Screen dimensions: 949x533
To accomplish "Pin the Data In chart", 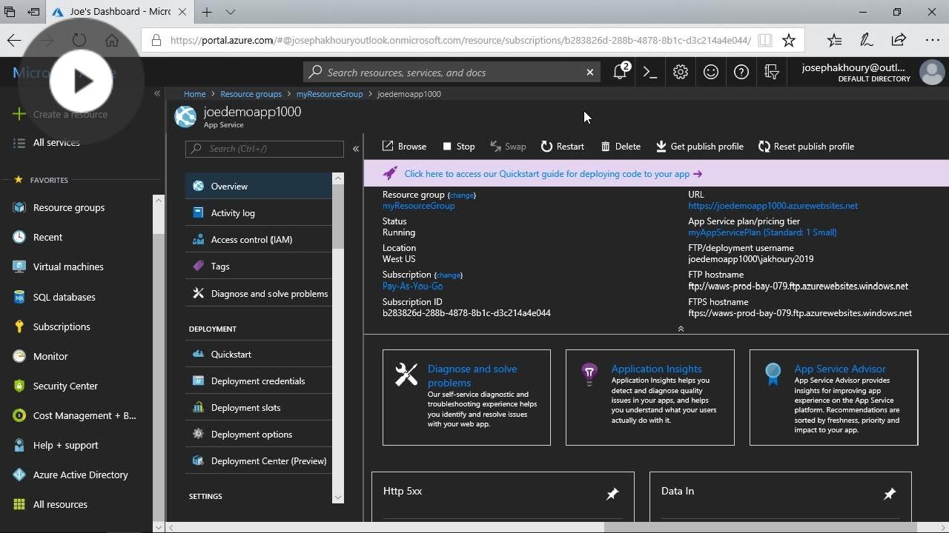I will [x=890, y=494].
